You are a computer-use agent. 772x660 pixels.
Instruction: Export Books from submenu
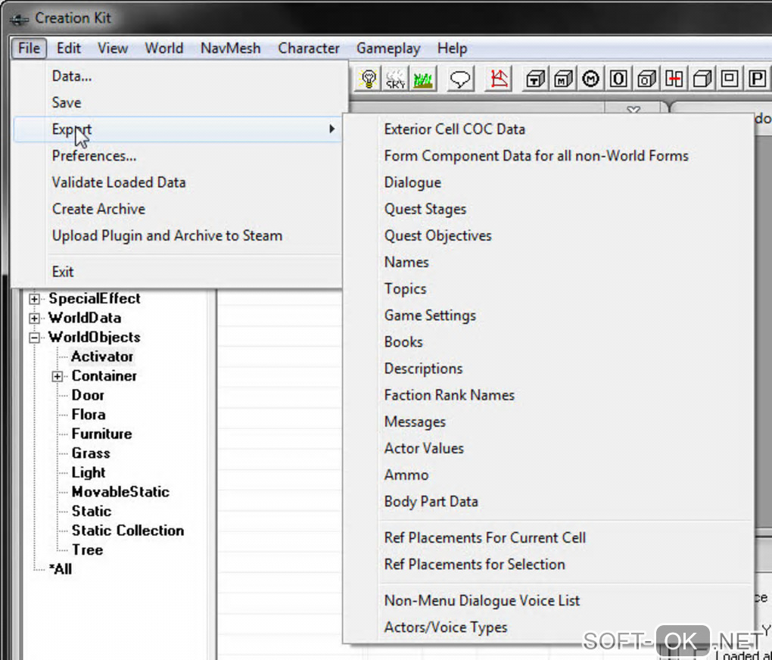click(549, 342)
